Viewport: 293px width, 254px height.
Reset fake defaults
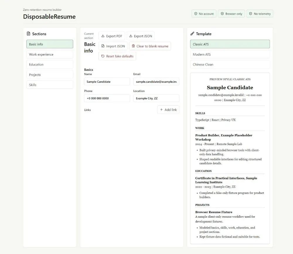[x=117, y=56]
